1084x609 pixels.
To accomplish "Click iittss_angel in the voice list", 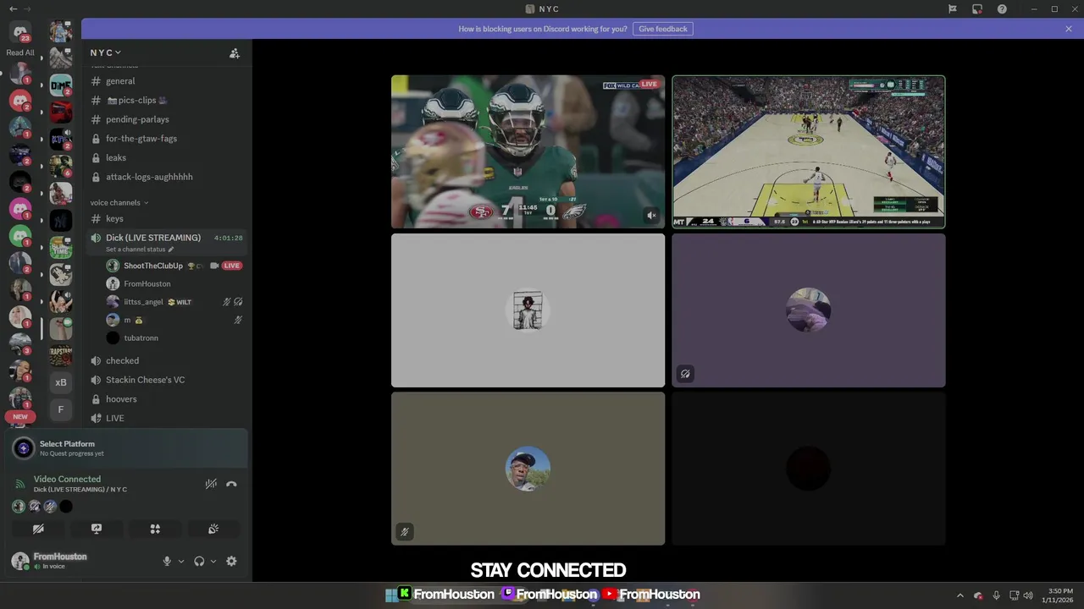I will click(x=143, y=302).
